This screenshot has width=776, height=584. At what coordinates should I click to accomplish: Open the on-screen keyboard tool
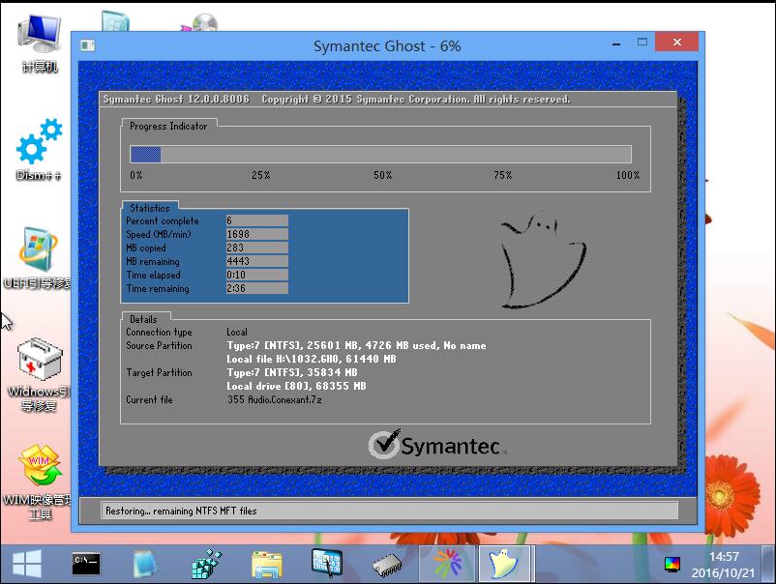(326, 563)
